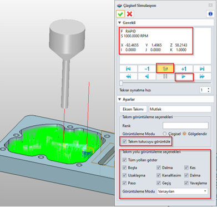The width and height of the screenshot is (217, 207).
Task: Increase Tekrar oynatma hızı with up arrow
Action: pos(209,89)
